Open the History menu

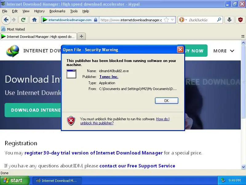coord(39,11)
